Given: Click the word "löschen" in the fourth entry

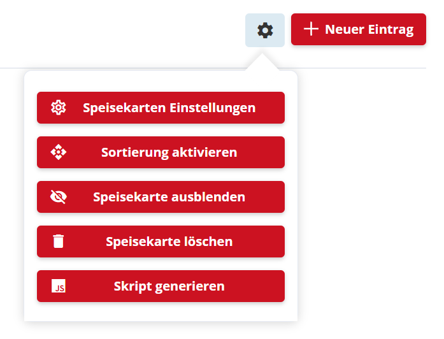Looking at the screenshot, I should tap(210, 242).
